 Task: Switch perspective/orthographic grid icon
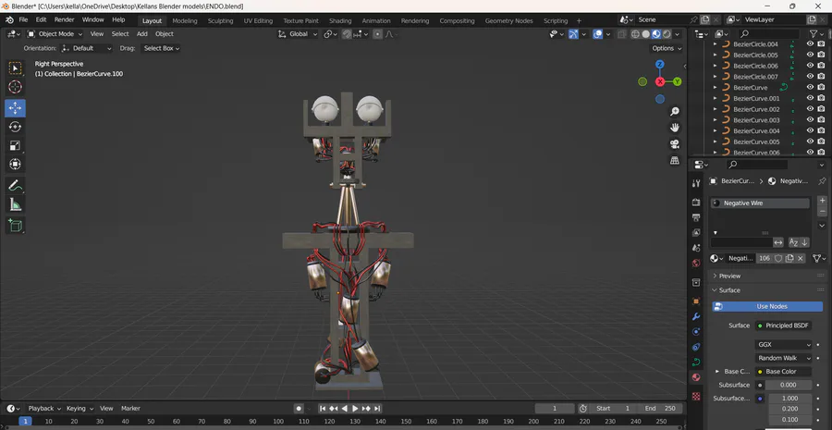[675, 160]
